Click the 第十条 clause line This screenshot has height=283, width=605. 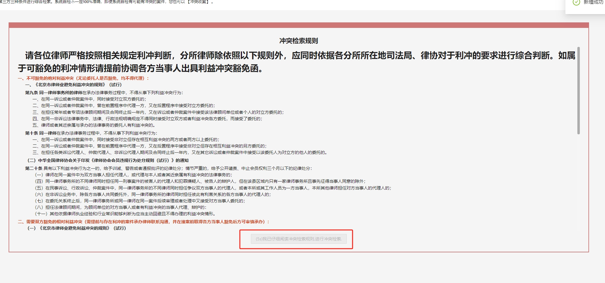coord(91,133)
